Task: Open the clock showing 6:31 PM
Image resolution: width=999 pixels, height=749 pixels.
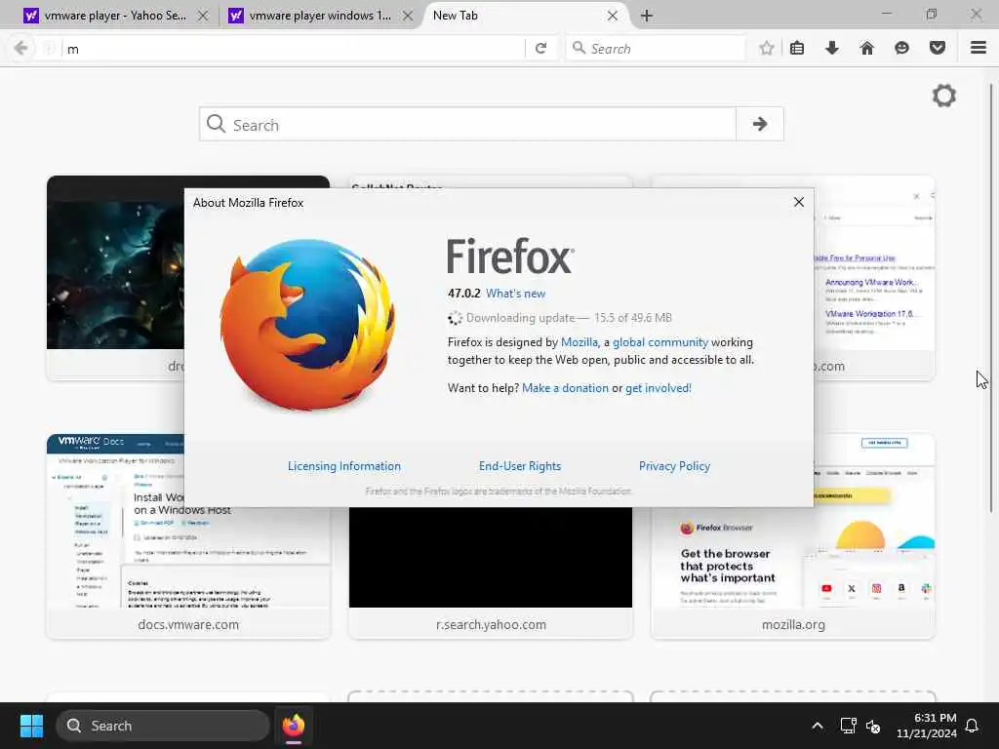Action: coord(927,726)
